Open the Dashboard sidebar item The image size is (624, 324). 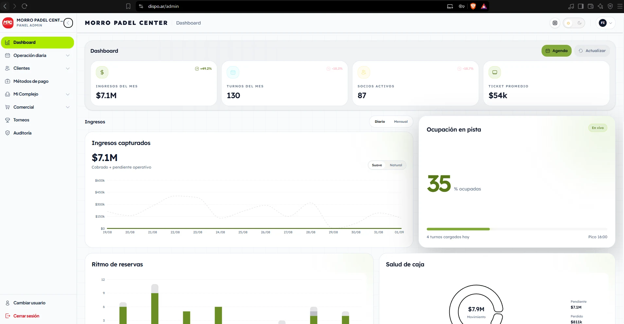38,43
